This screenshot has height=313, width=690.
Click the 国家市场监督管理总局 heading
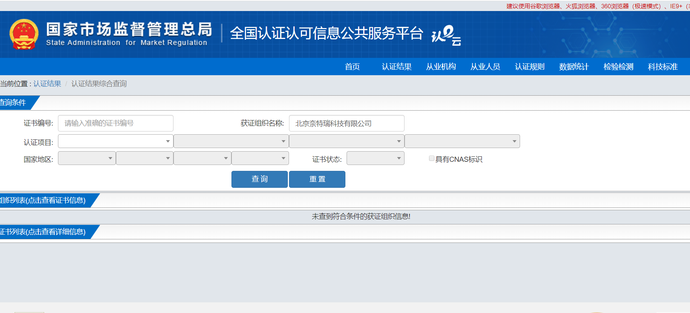point(129,30)
